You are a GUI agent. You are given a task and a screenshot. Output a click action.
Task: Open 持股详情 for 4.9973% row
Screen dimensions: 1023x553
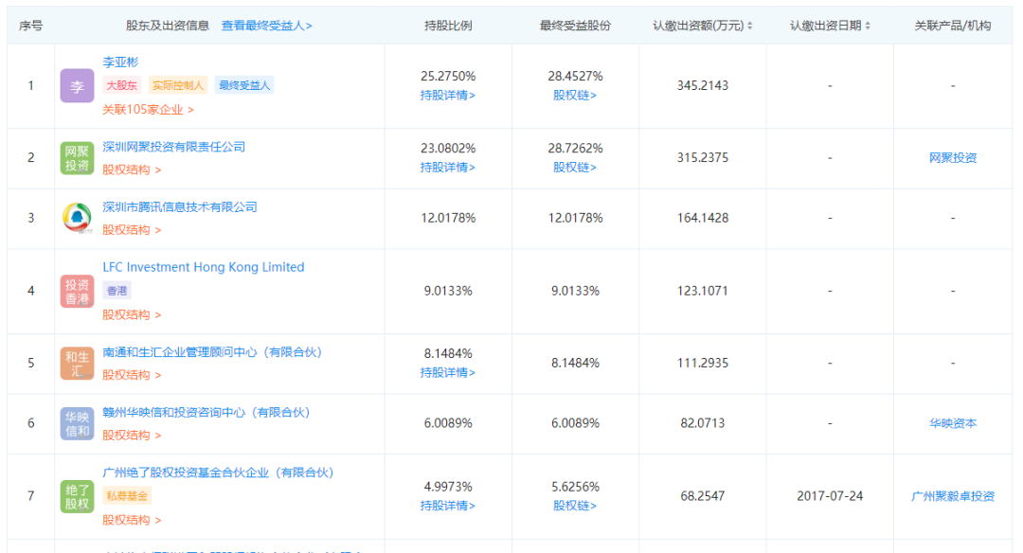pos(447,506)
